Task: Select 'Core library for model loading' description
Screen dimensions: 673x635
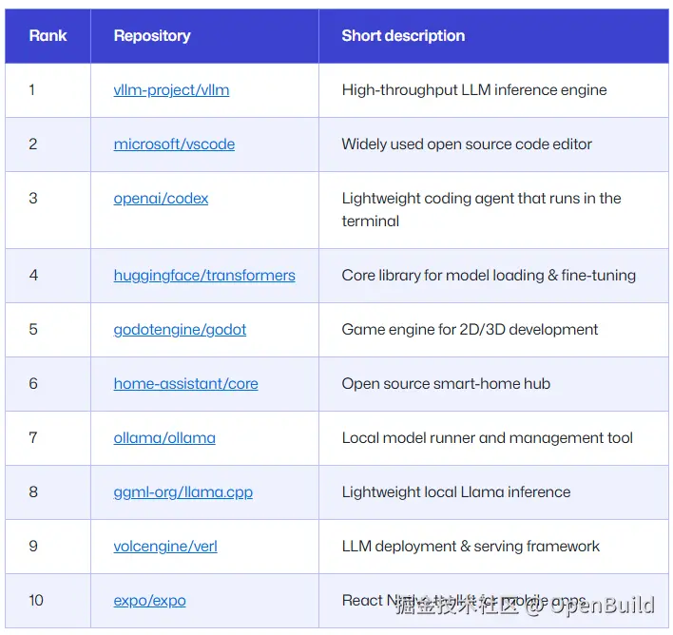Action: [x=489, y=276]
